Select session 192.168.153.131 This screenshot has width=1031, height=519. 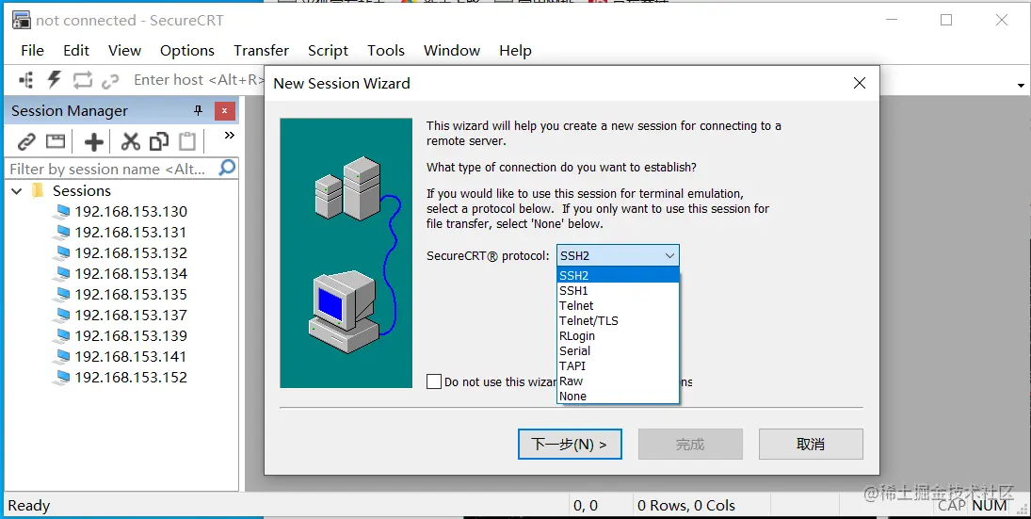(131, 233)
